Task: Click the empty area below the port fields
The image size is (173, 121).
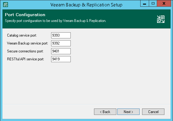Action: (86, 84)
